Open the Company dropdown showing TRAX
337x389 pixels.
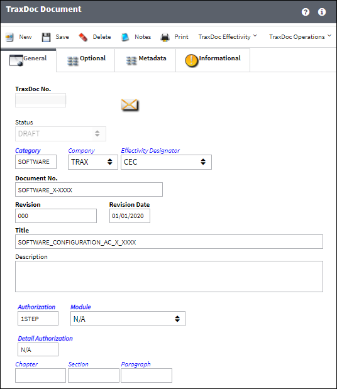(x=93, y=162)
